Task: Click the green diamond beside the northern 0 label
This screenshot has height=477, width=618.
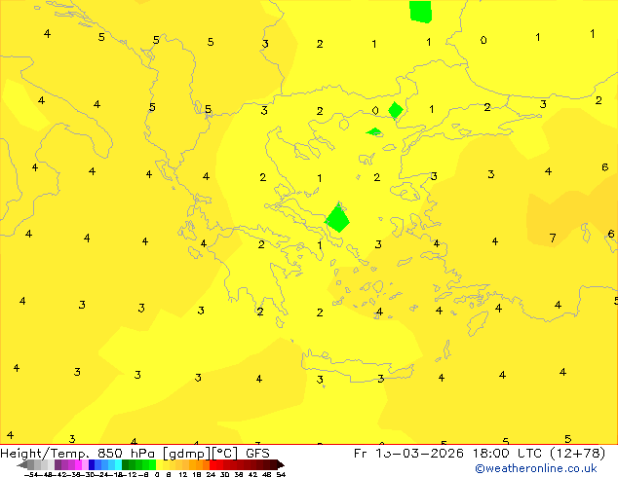Action: pos(395,110)
